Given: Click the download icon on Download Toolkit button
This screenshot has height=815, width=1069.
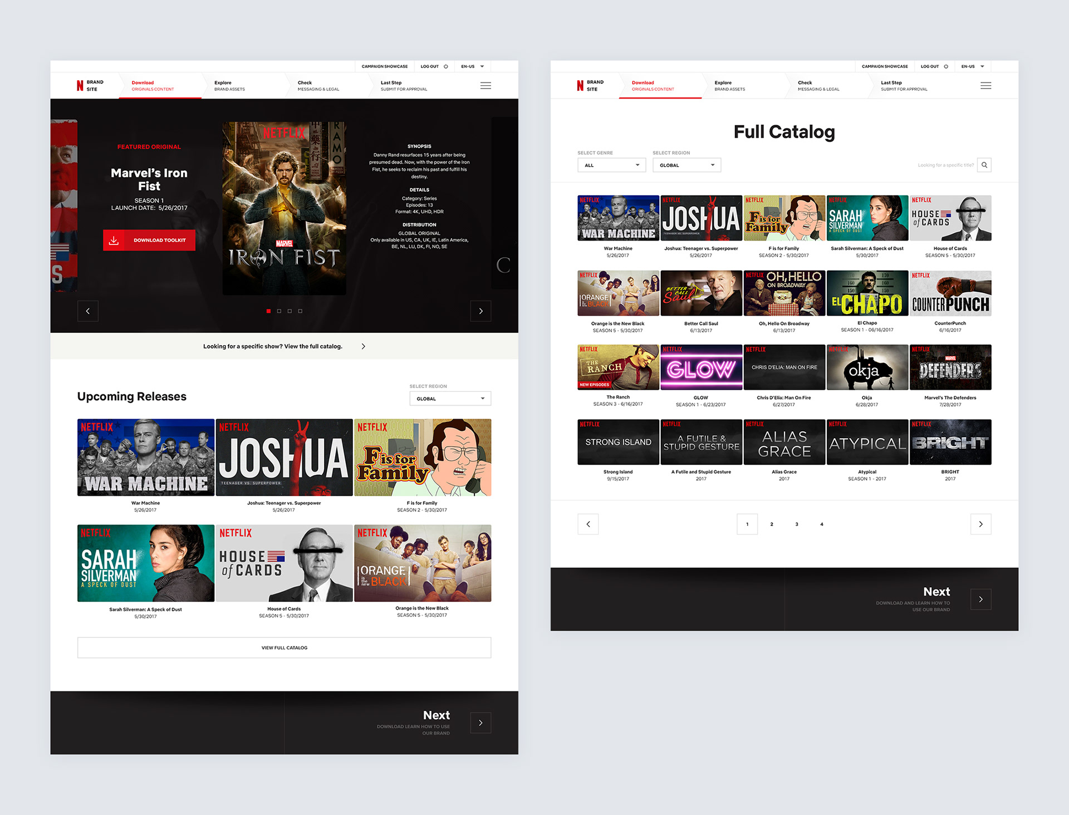Looking at the screenshot, I should 114,240.
